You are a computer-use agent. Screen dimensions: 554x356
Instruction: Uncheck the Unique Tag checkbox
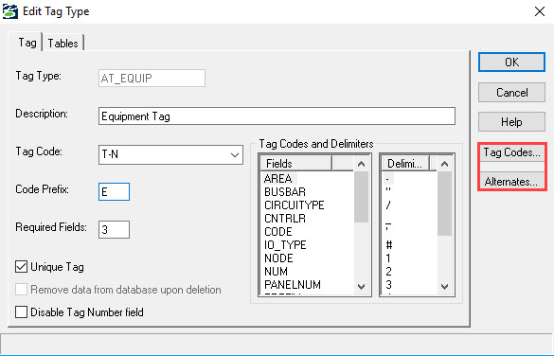(x=21, y=267)
